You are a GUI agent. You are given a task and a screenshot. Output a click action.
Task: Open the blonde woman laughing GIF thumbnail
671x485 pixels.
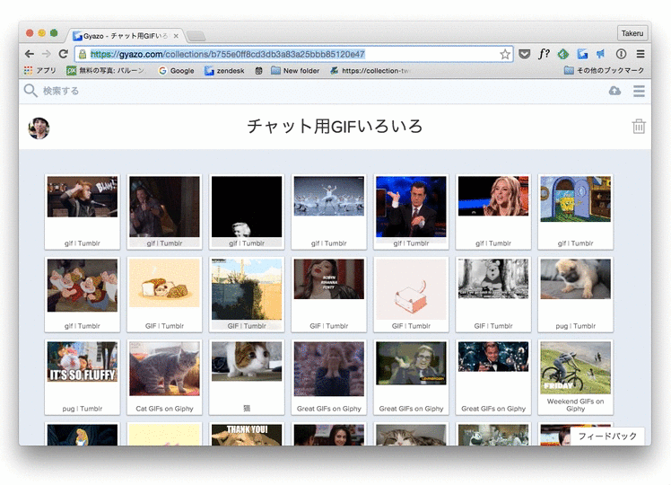coord(493,212)
